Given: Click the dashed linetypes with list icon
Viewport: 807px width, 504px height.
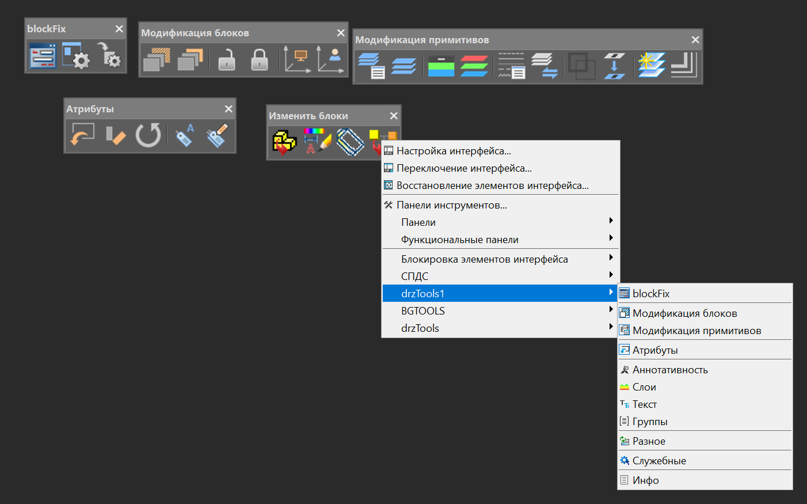Looking at the screenshot, I should coord(511,66).
